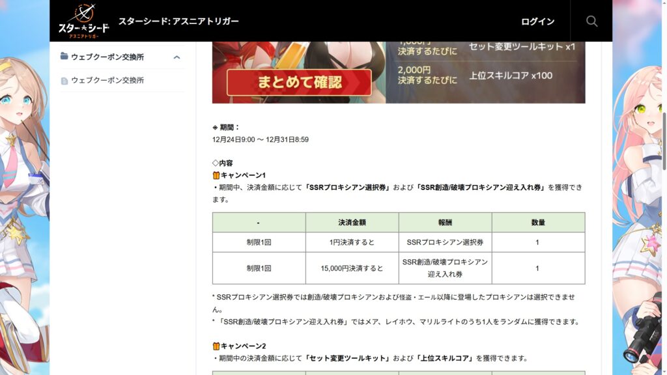This screenshot has height=375, width=667.
Task: Click the folder icon beside ウェブクーポン交換所 heading
Action: (x=64, y=57)
